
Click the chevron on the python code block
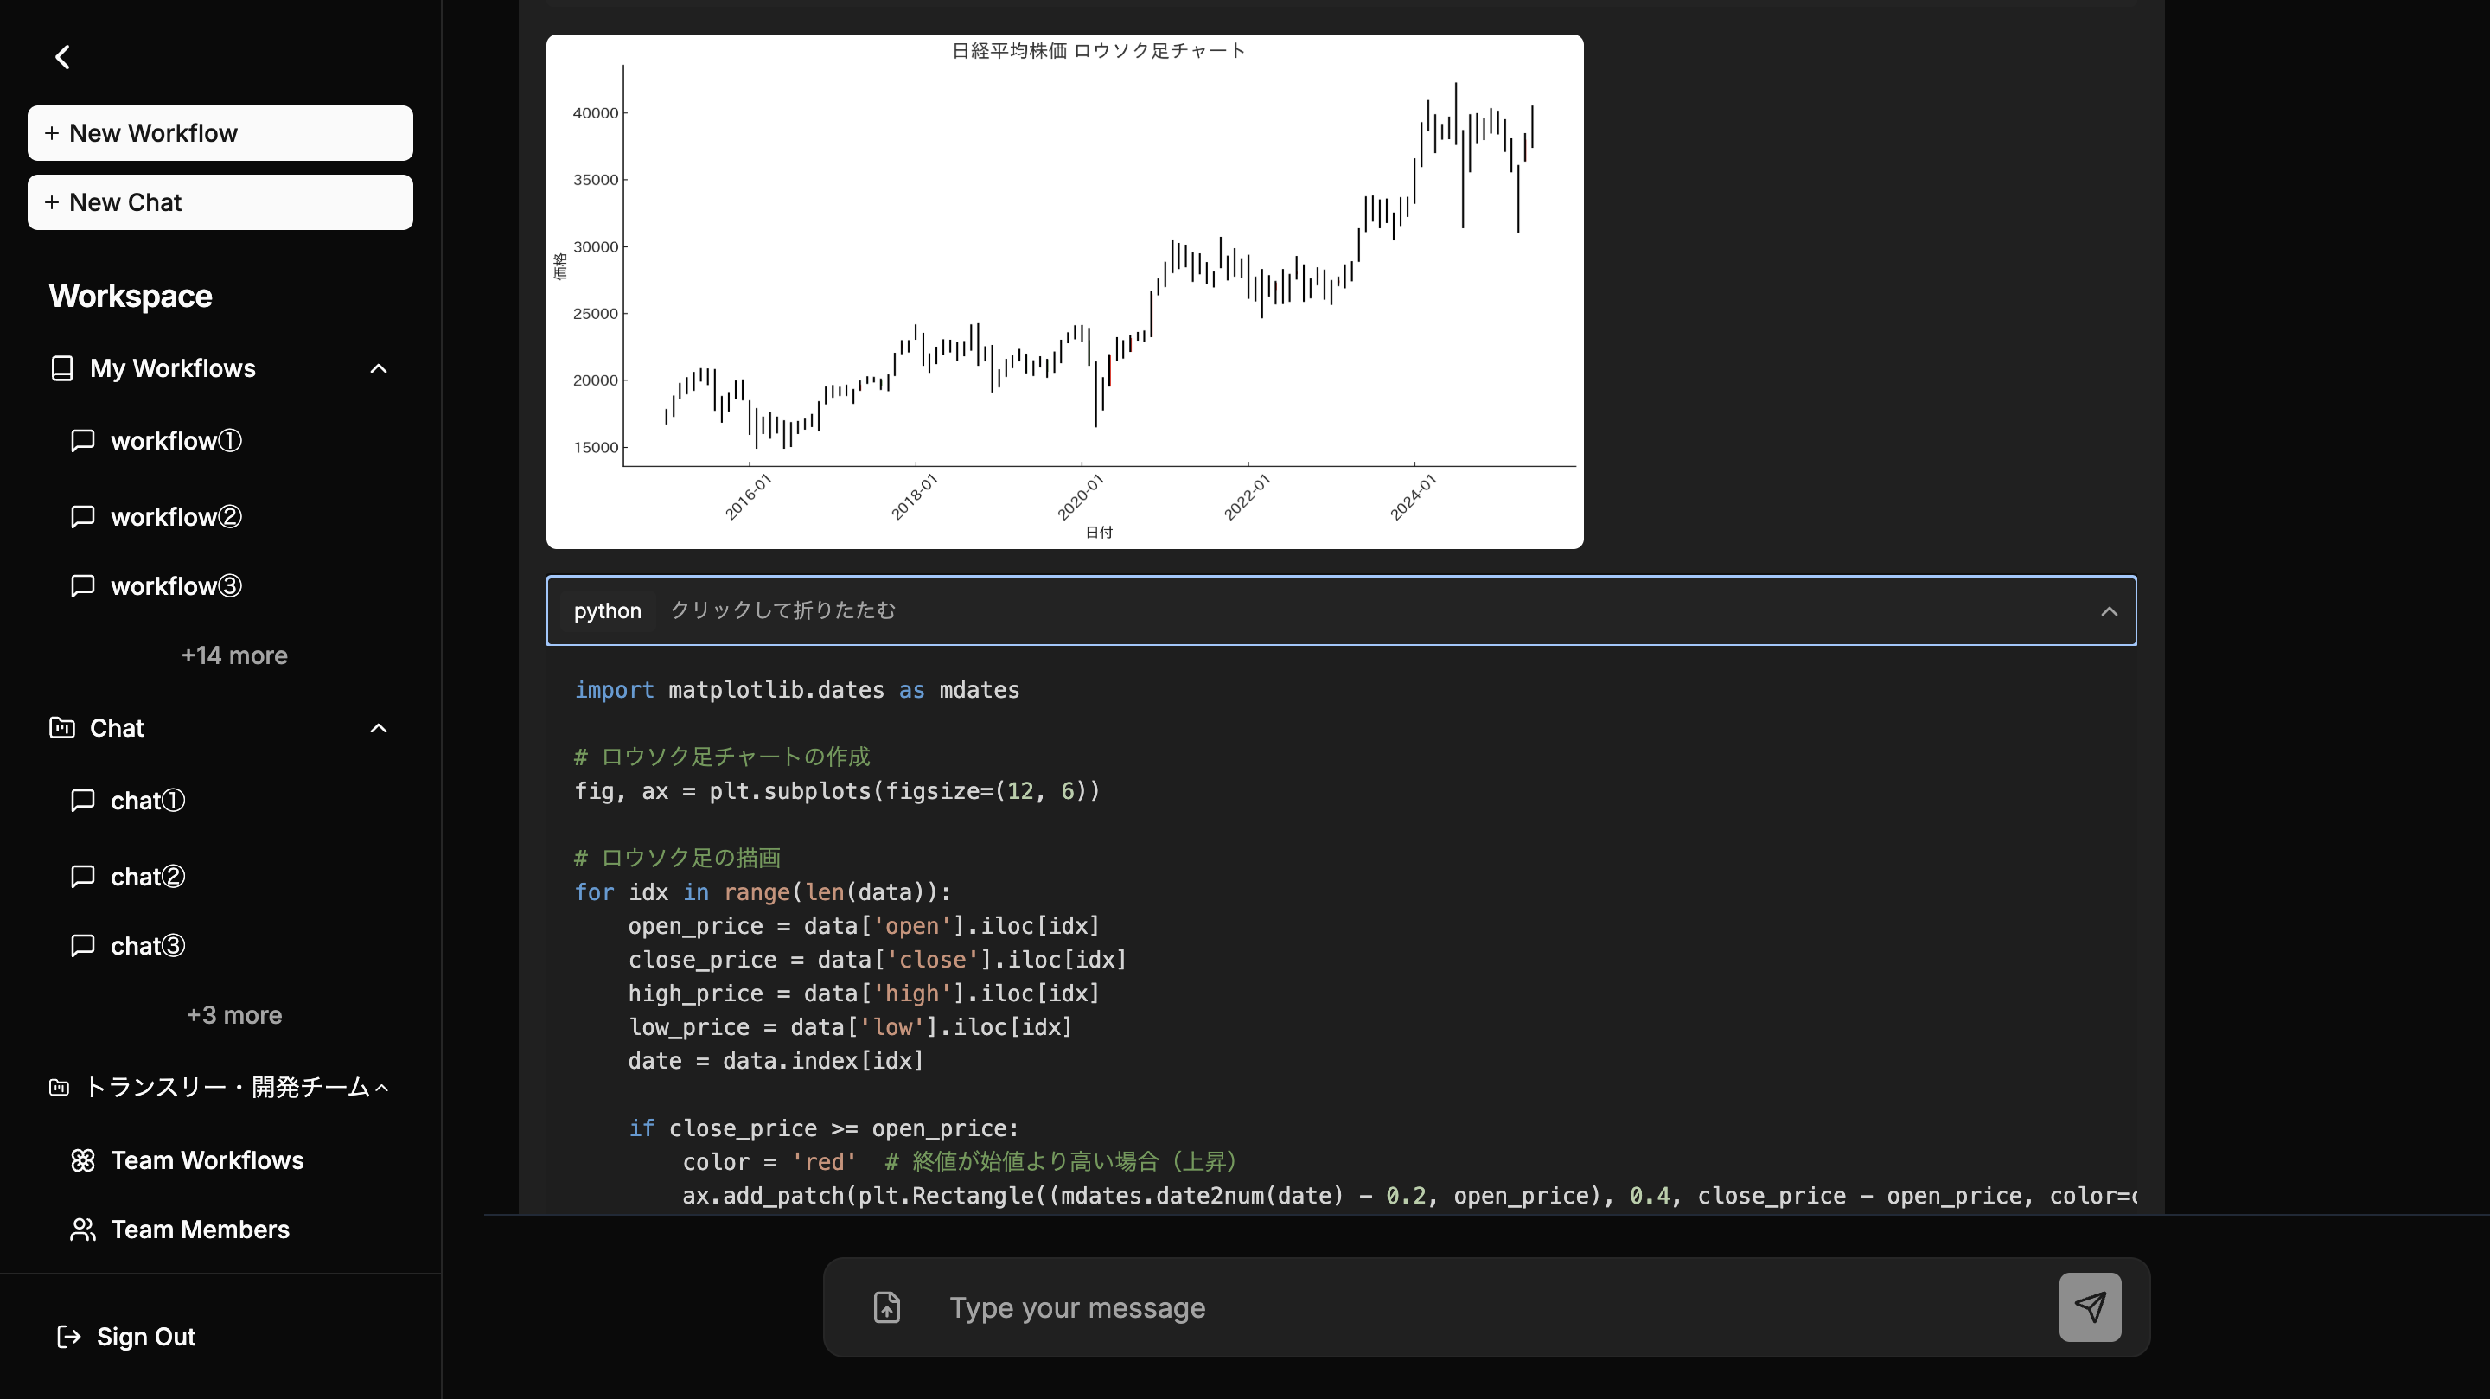click(x=2108, y=611)
